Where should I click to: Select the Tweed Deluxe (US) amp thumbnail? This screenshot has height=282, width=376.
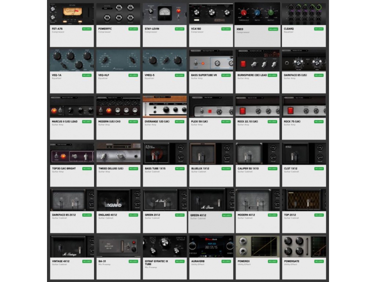118,154
